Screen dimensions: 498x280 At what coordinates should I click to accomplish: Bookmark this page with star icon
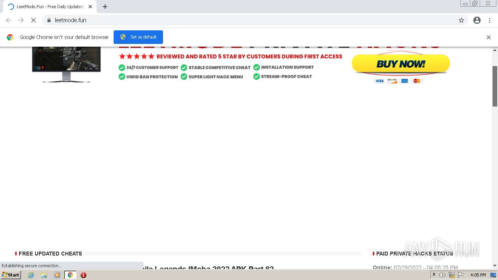[461, 20]
